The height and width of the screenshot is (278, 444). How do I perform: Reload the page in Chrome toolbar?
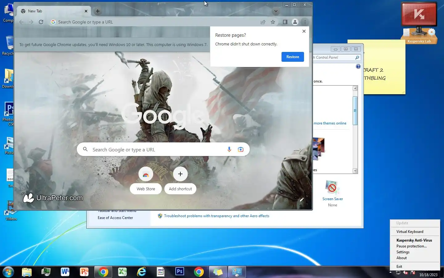[41, 22]
